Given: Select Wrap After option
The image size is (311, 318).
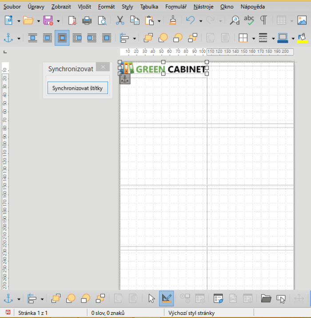Looking at the screenshot, I should click(92, 38).
